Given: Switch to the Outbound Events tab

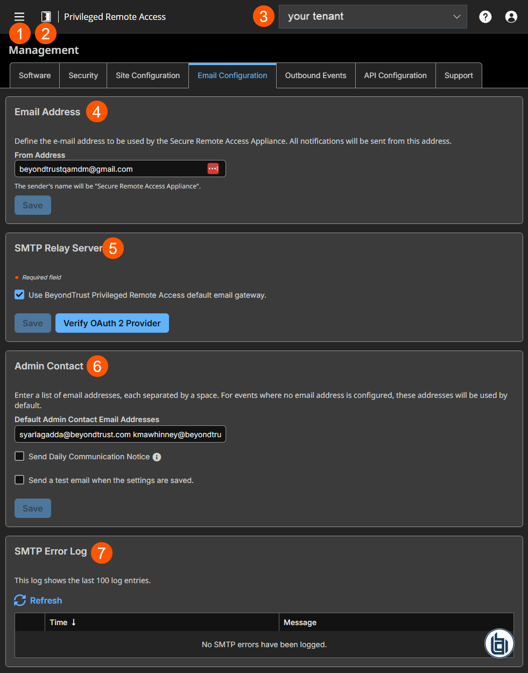Looking at the screenshot, I should (315, 75).
